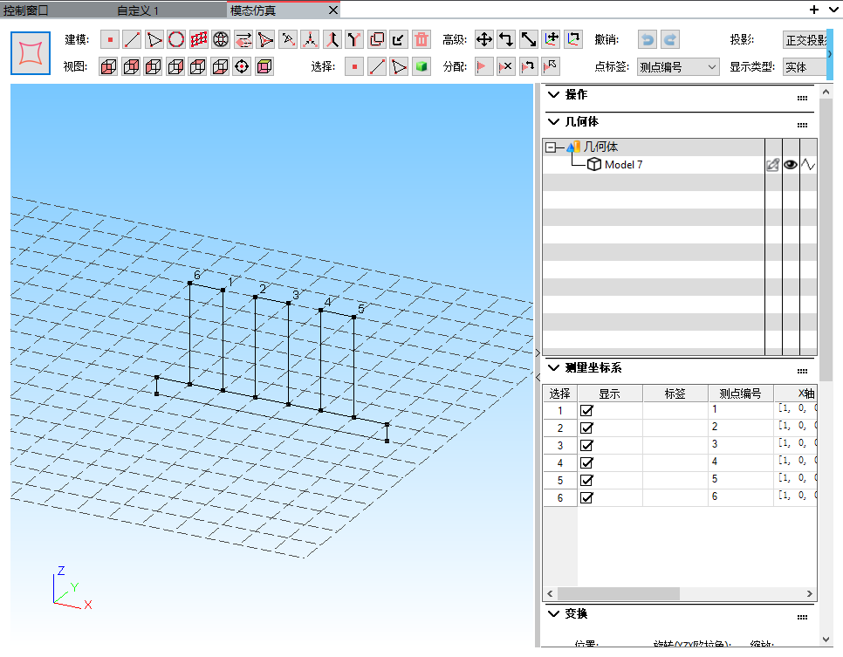843x657 pixels.
Task: Choose the add line modeling tool
Action: coord(132,39)
